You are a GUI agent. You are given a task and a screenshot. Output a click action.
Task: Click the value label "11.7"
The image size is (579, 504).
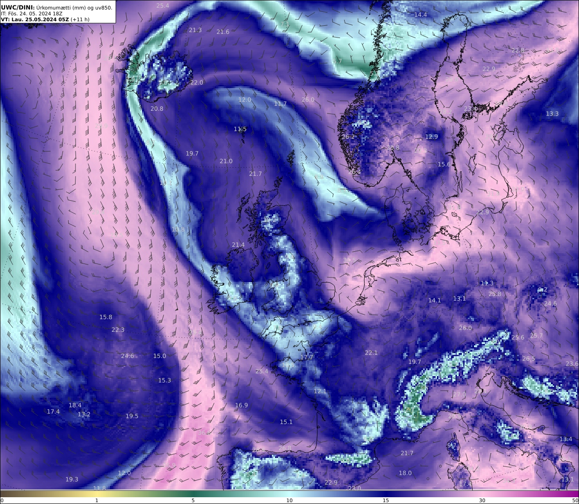click(x=280, y=104)
